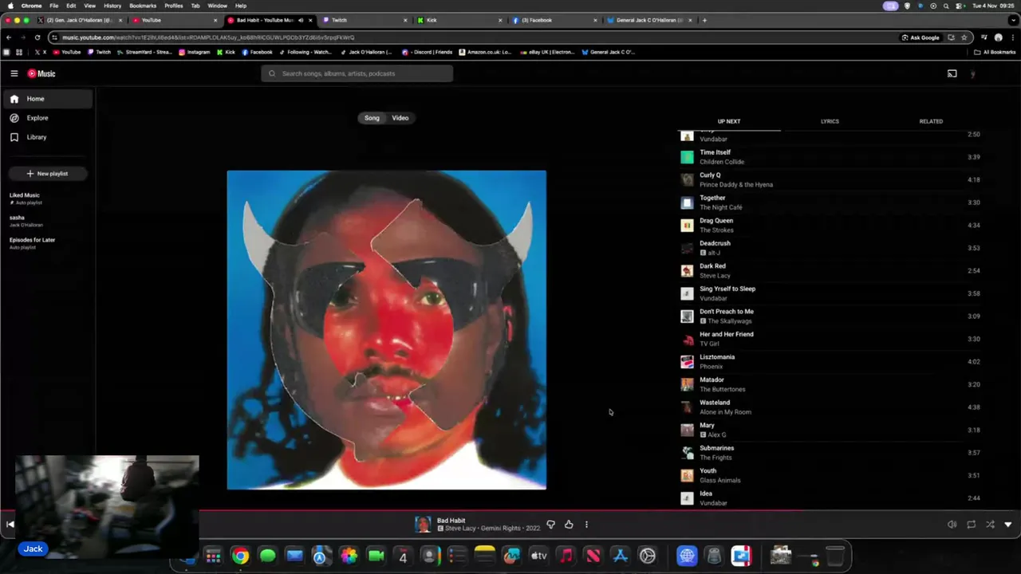Go to Home in sidebar
1021x574 pixels.
(x=47, y=99)
